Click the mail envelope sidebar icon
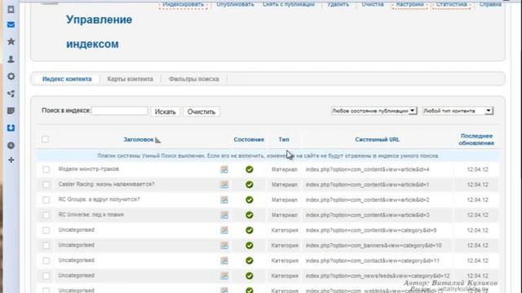Image resolution: width=522 pixels, height=293 pixels. (11, 24)
